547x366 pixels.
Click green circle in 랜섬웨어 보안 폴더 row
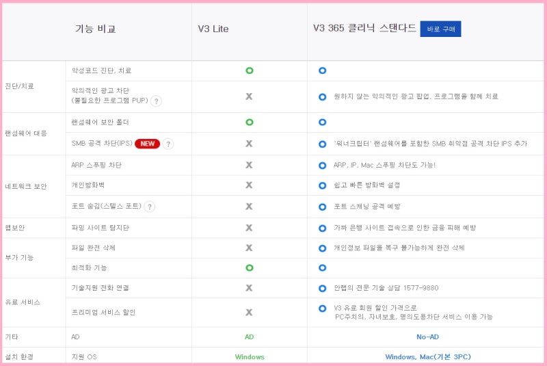[x=249, y=122]
